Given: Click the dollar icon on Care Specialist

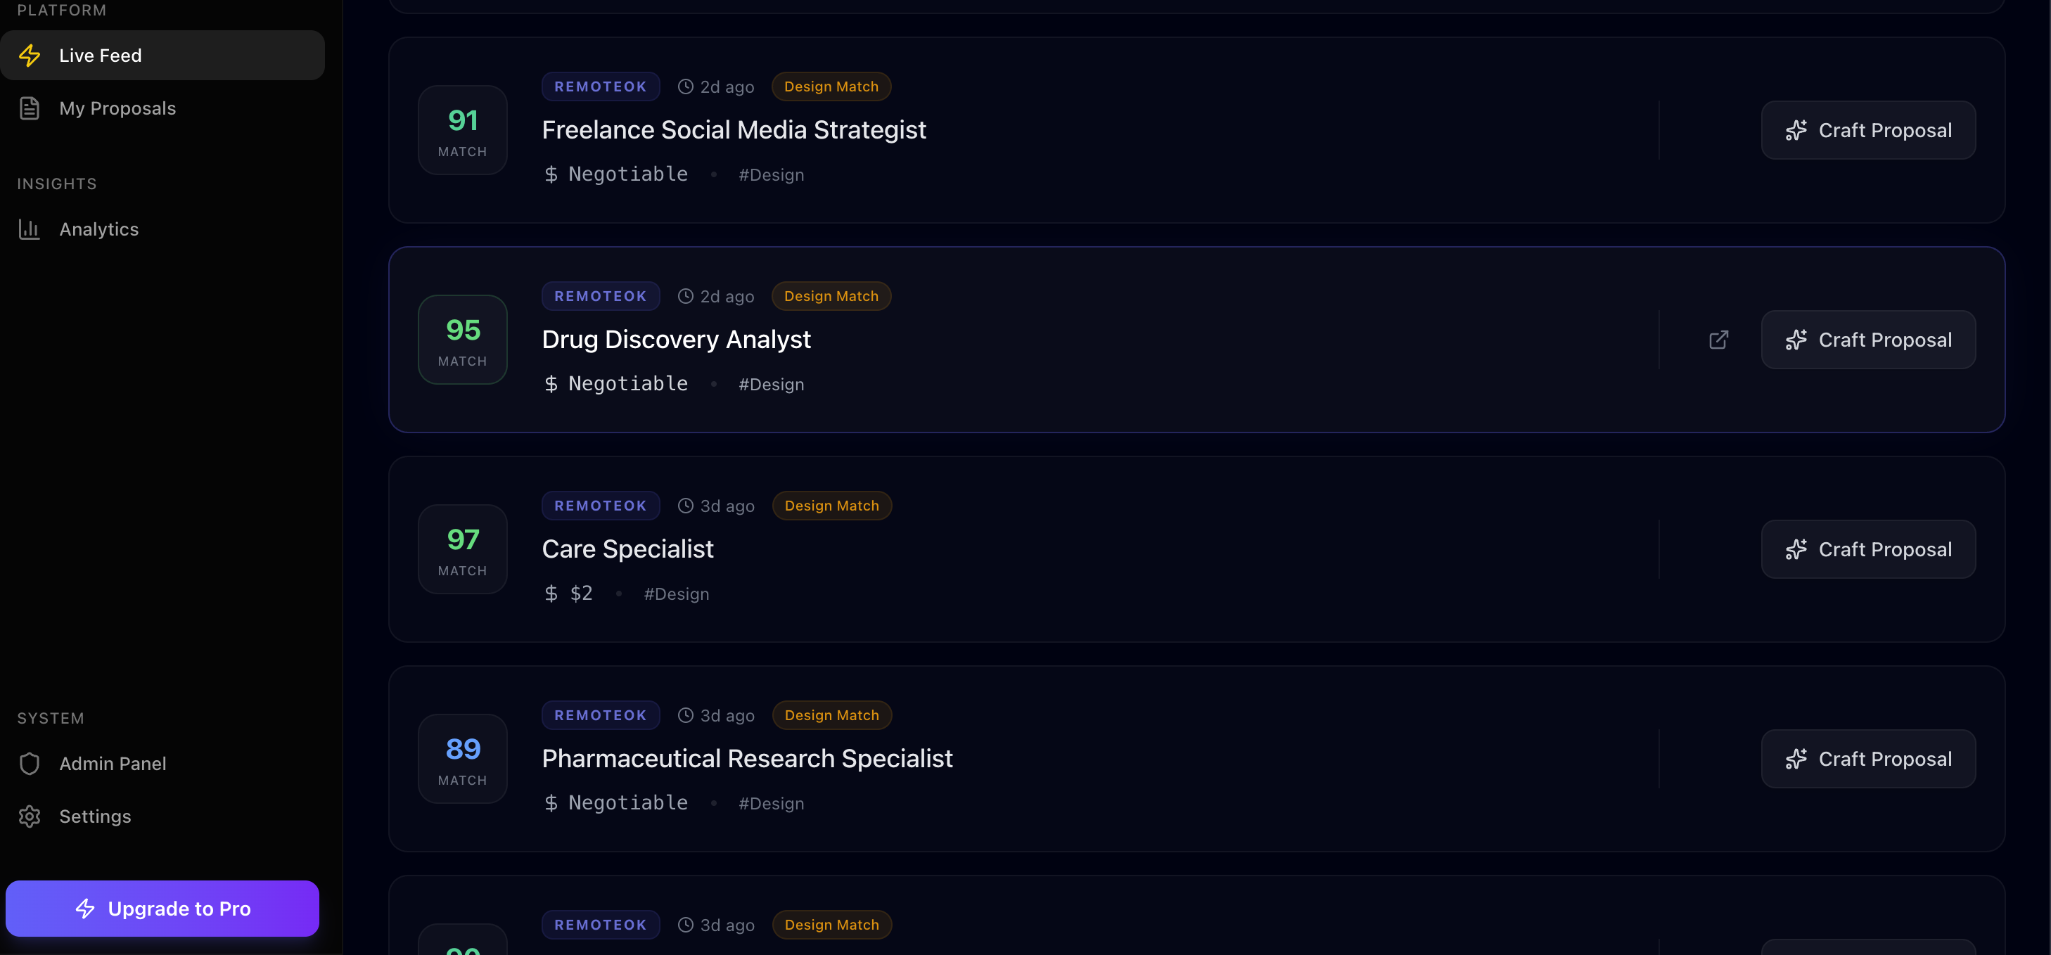Looking at the screenshot, I should (x=550, y=593).
